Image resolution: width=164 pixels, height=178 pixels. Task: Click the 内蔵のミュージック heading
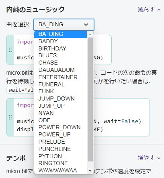pos(35,10)
